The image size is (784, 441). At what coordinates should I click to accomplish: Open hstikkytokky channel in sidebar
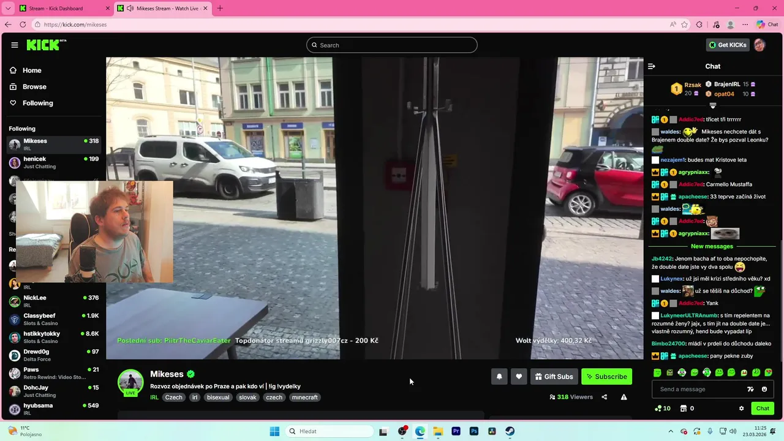54,337
